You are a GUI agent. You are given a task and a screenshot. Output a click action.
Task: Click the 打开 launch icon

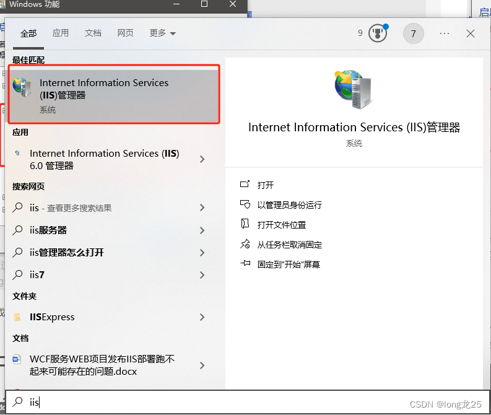click(x=245, y=184)
